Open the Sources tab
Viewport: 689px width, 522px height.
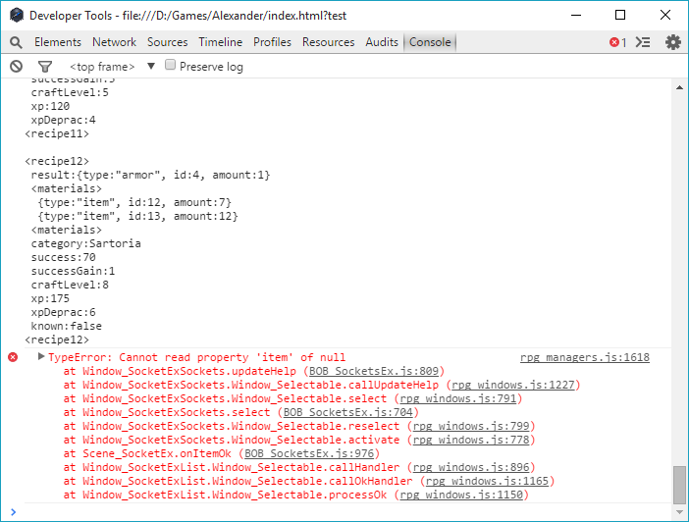168,42
